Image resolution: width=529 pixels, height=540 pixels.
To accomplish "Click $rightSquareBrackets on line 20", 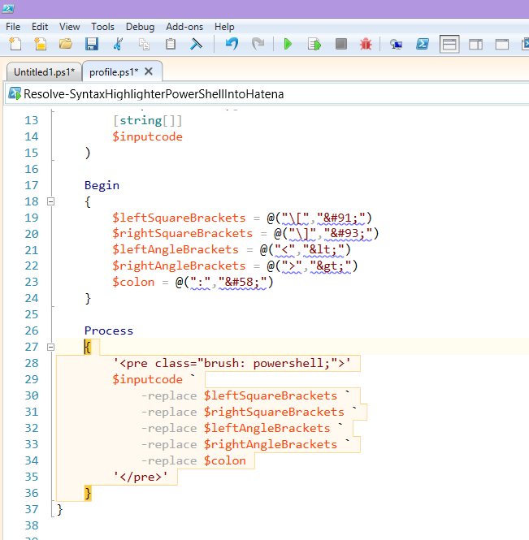I will coord(182,234).
